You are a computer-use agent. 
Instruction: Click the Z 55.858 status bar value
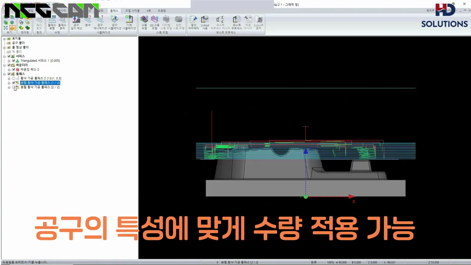click(x=434, y=262)
